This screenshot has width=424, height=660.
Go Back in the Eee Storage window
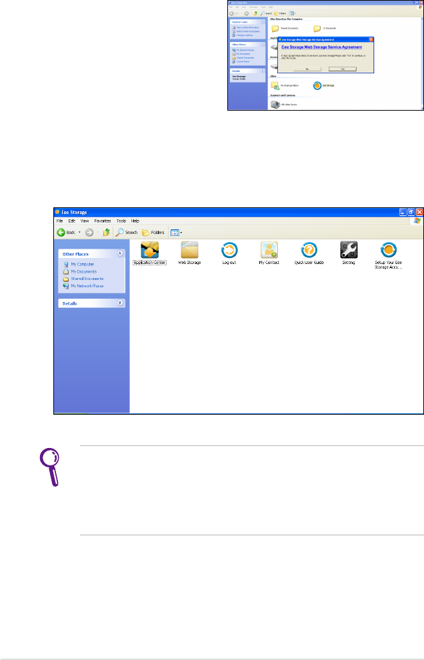(x=66, y=233)
